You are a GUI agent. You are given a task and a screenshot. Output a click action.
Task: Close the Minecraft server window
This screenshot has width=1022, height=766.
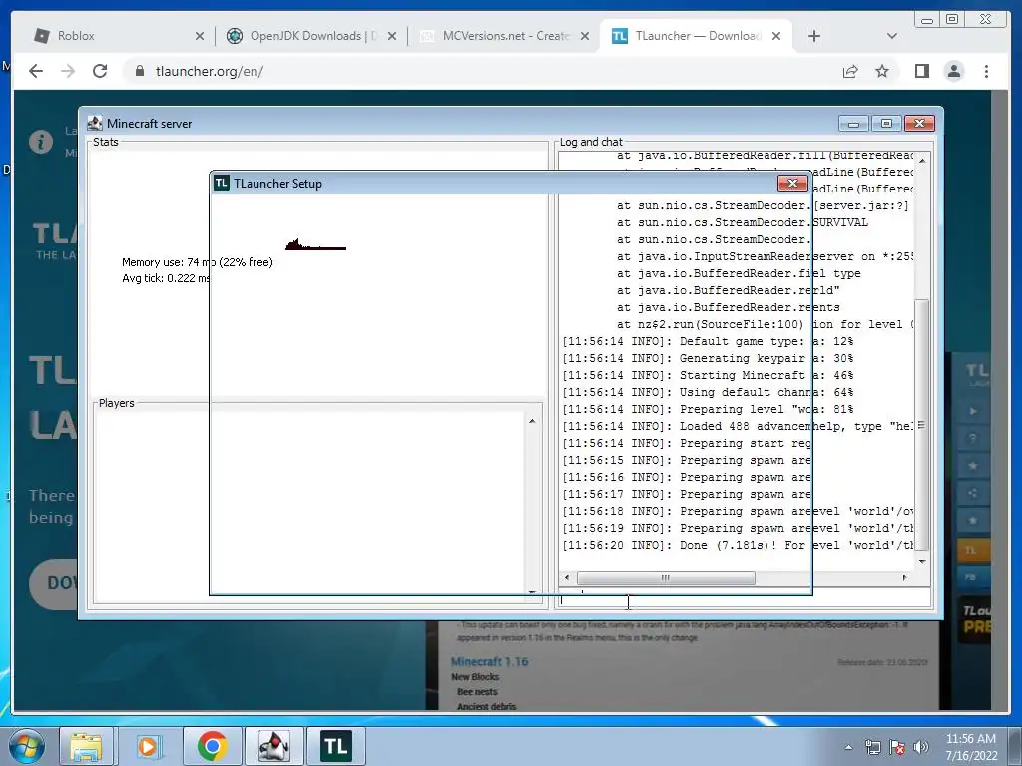coord(919,123)
